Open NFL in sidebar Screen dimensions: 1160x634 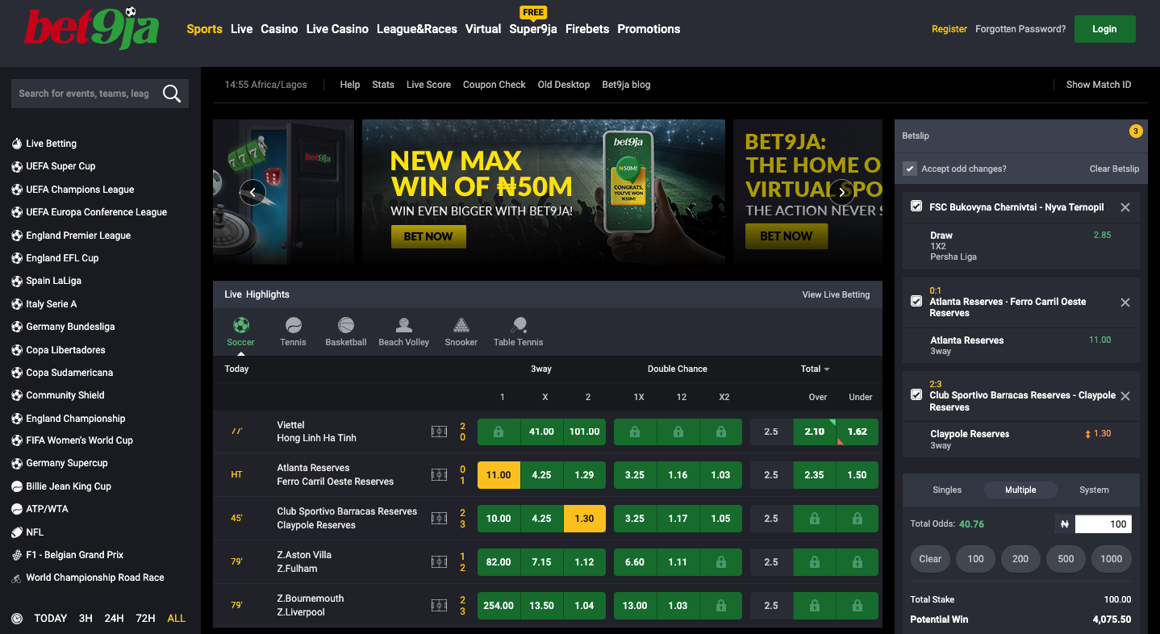tap(35, 532)
